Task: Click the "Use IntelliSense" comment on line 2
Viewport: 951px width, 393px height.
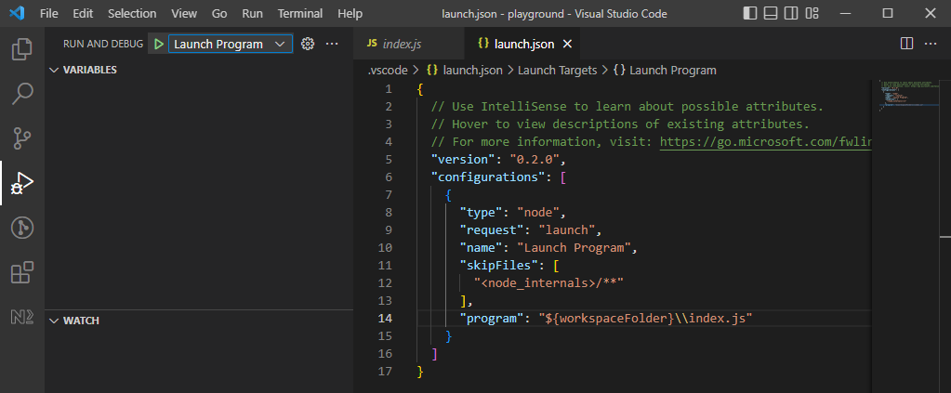Action: [627, 107]
